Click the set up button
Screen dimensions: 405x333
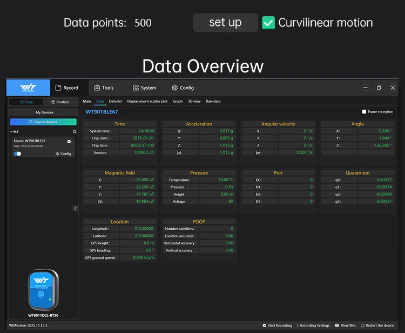point(226,23)
